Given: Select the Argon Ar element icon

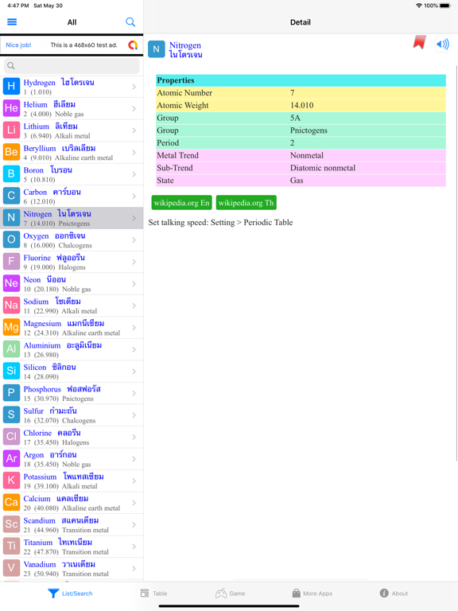Looking at the screenshot, I should (11, 458).
